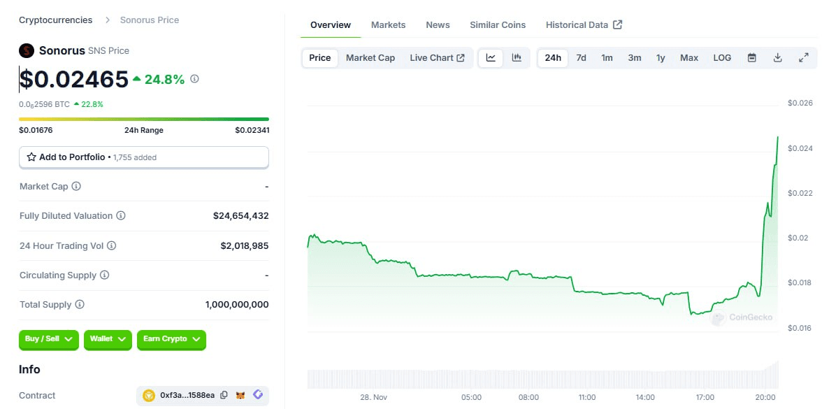Open the Wallet dropdown
Screen dimensions: 822x409
pyautogui.click(x=108, y=339)
